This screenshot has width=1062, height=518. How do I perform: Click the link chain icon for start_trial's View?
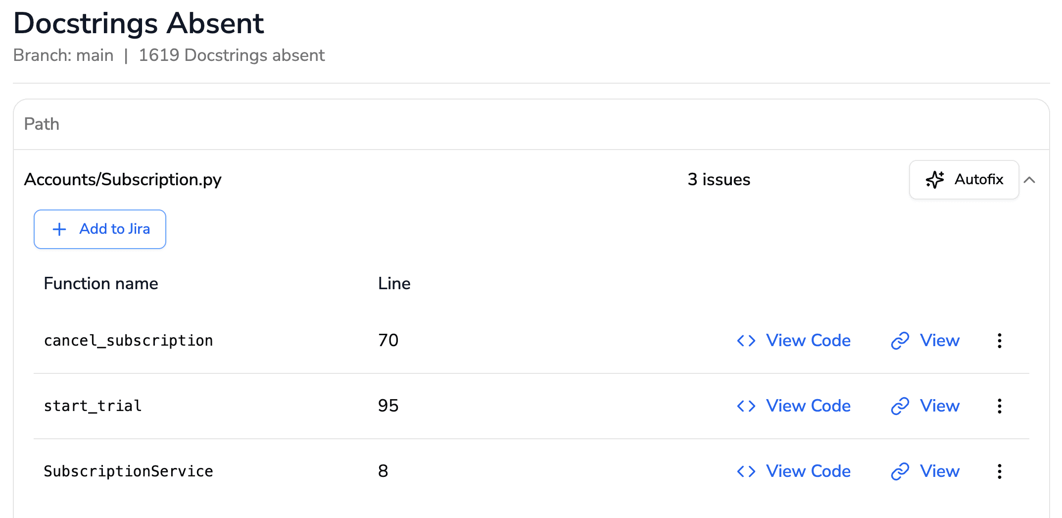[900, 406]
